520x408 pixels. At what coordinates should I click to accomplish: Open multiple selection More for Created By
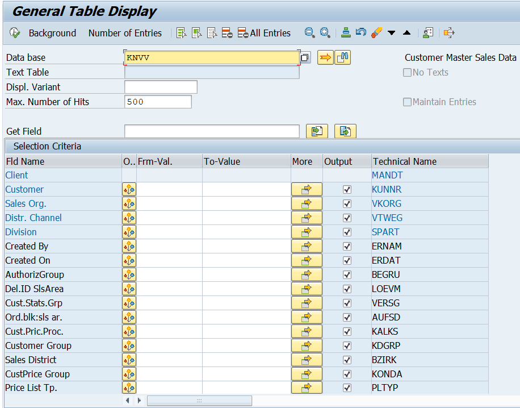307,246
